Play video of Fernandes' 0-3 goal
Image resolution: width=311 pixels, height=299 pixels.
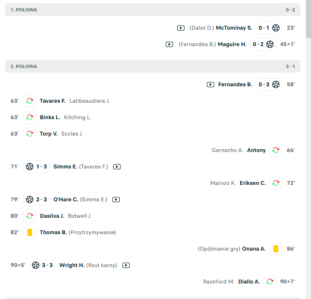[x=211, y=84]
